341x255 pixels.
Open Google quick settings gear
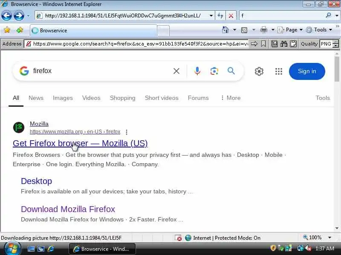point(259,71)
